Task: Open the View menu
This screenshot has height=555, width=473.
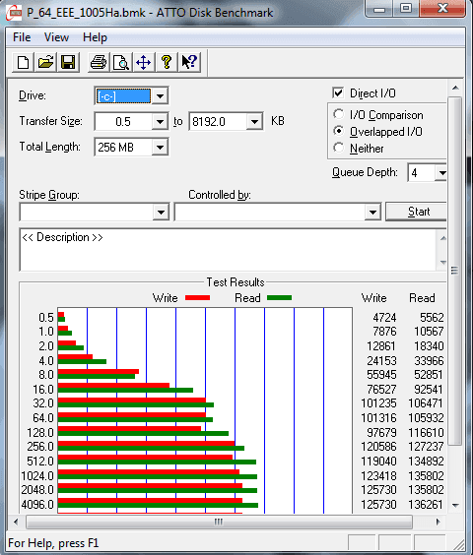Action: (x=56, y=37)
